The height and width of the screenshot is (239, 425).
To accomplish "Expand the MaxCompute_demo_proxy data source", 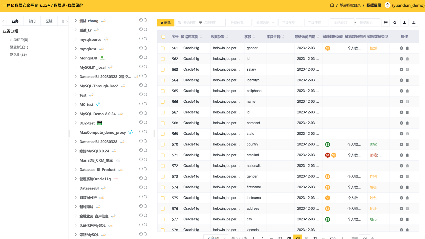I will pyautogui.click(x=76, y=132).
